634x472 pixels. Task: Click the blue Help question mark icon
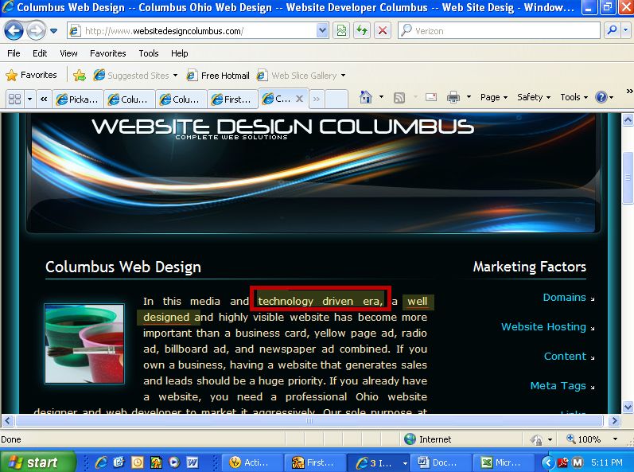[x=601, y=97]
